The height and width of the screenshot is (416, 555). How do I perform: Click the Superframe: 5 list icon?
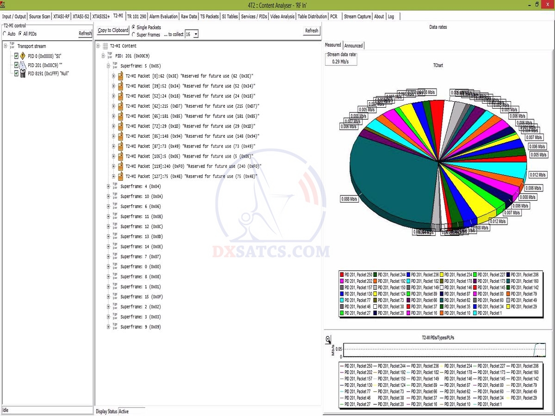pyautogui.click(x=115, y=66)
